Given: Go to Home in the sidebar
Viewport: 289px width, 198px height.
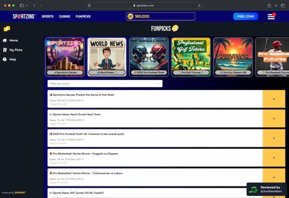Looking at the screenshot, I should tap(14, 40).
